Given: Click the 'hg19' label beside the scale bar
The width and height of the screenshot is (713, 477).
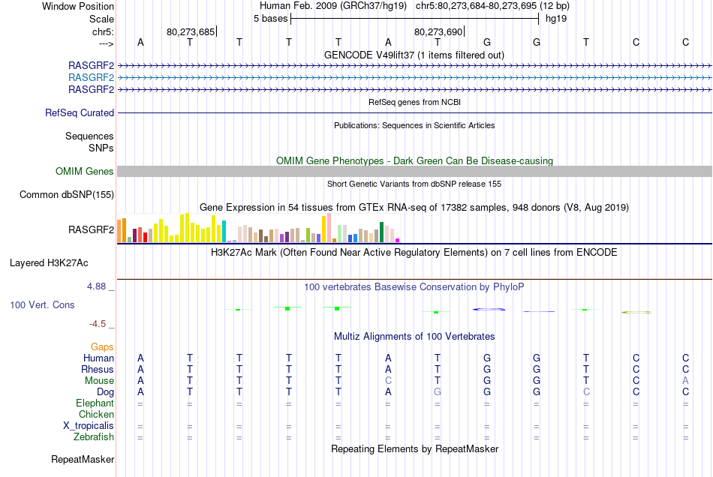Looking at the screenshot, I should tap(556, 19).
